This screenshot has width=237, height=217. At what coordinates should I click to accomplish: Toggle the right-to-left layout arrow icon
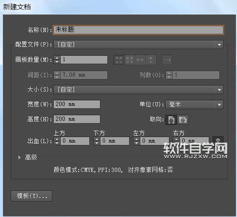pyautogui.click(x=167, y=60)
